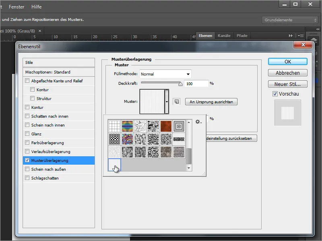The image size is (322, 241).
Task: Select the checkerboard pattern swatch
Action: [x=114, y=139]
